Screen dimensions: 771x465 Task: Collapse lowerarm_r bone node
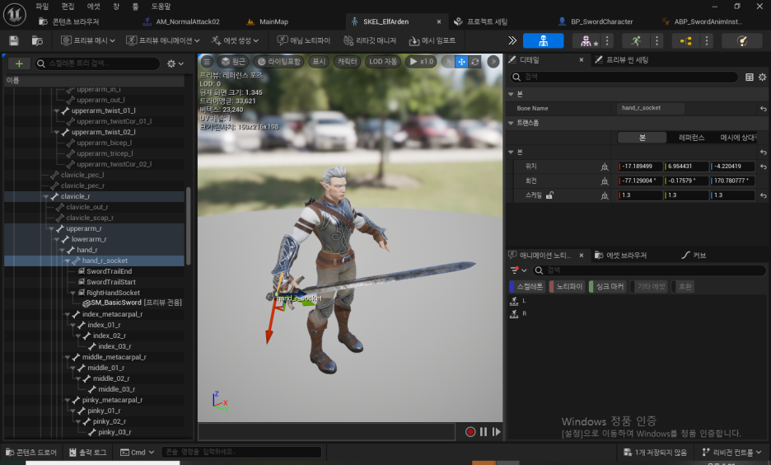[x=57, y=240]
